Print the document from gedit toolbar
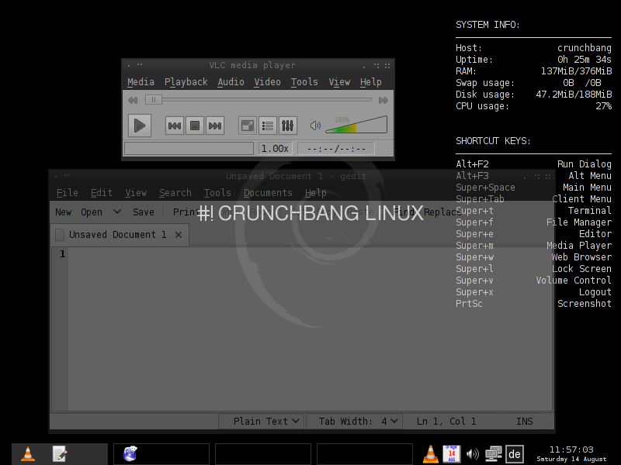Image resolution: width=621 pixels, height=465 pixels. tap(186, 212)
